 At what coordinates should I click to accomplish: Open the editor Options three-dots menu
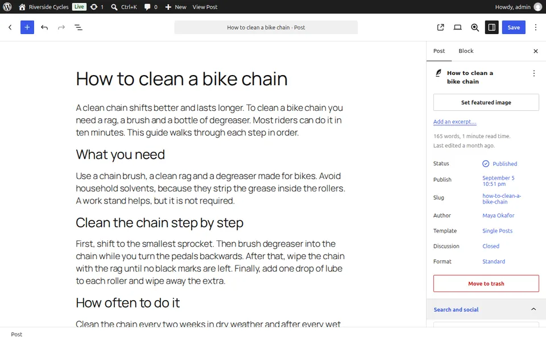(536, 27)
